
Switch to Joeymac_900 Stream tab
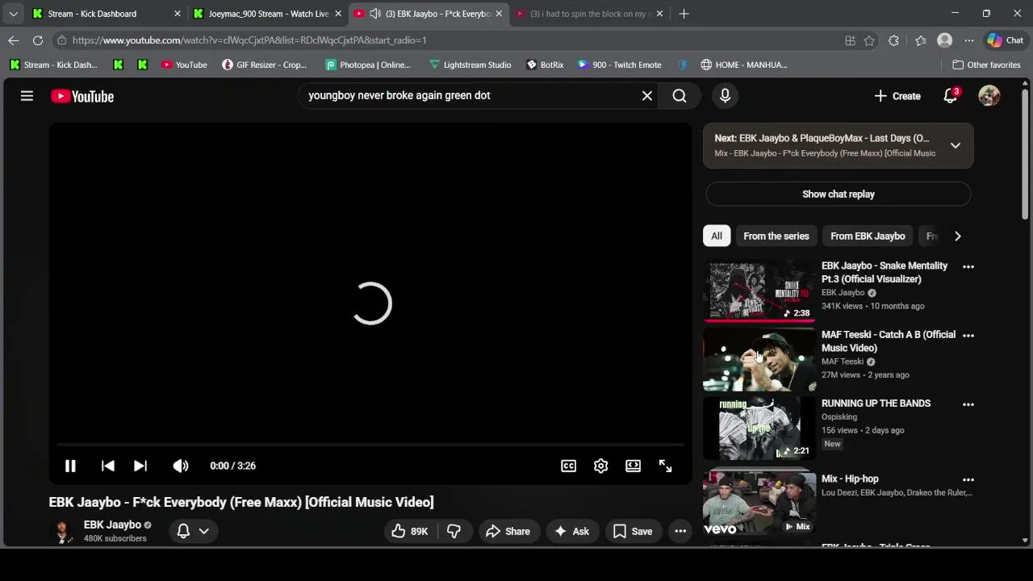[x=266, y=14]
